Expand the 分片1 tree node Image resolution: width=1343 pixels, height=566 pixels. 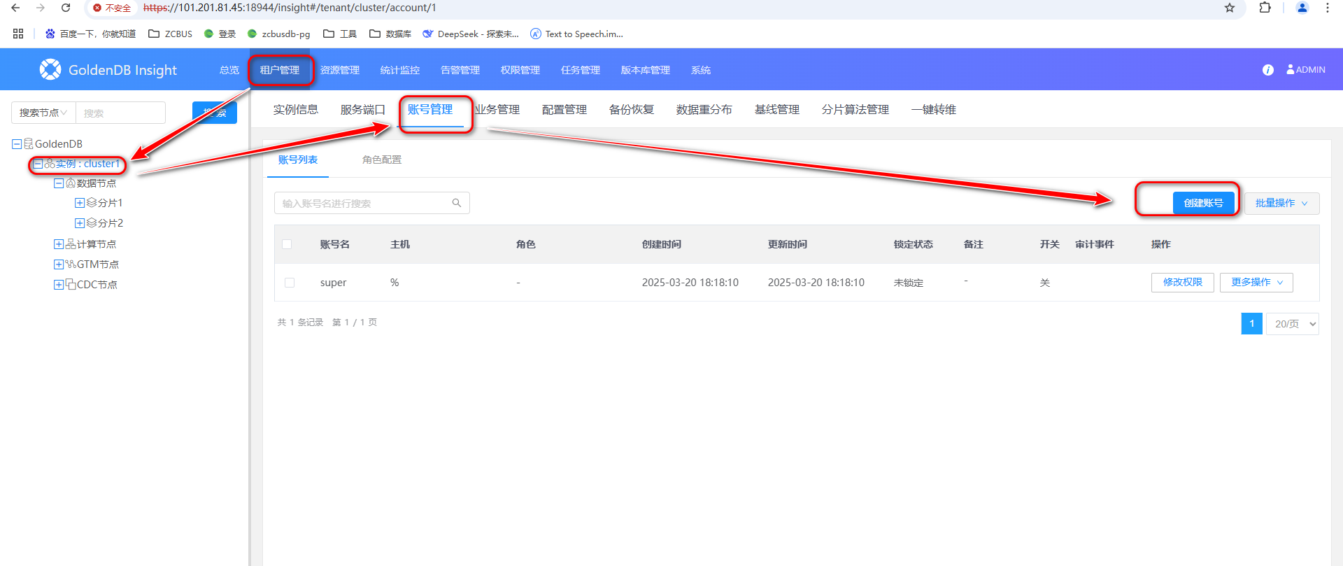pos(80,203)
